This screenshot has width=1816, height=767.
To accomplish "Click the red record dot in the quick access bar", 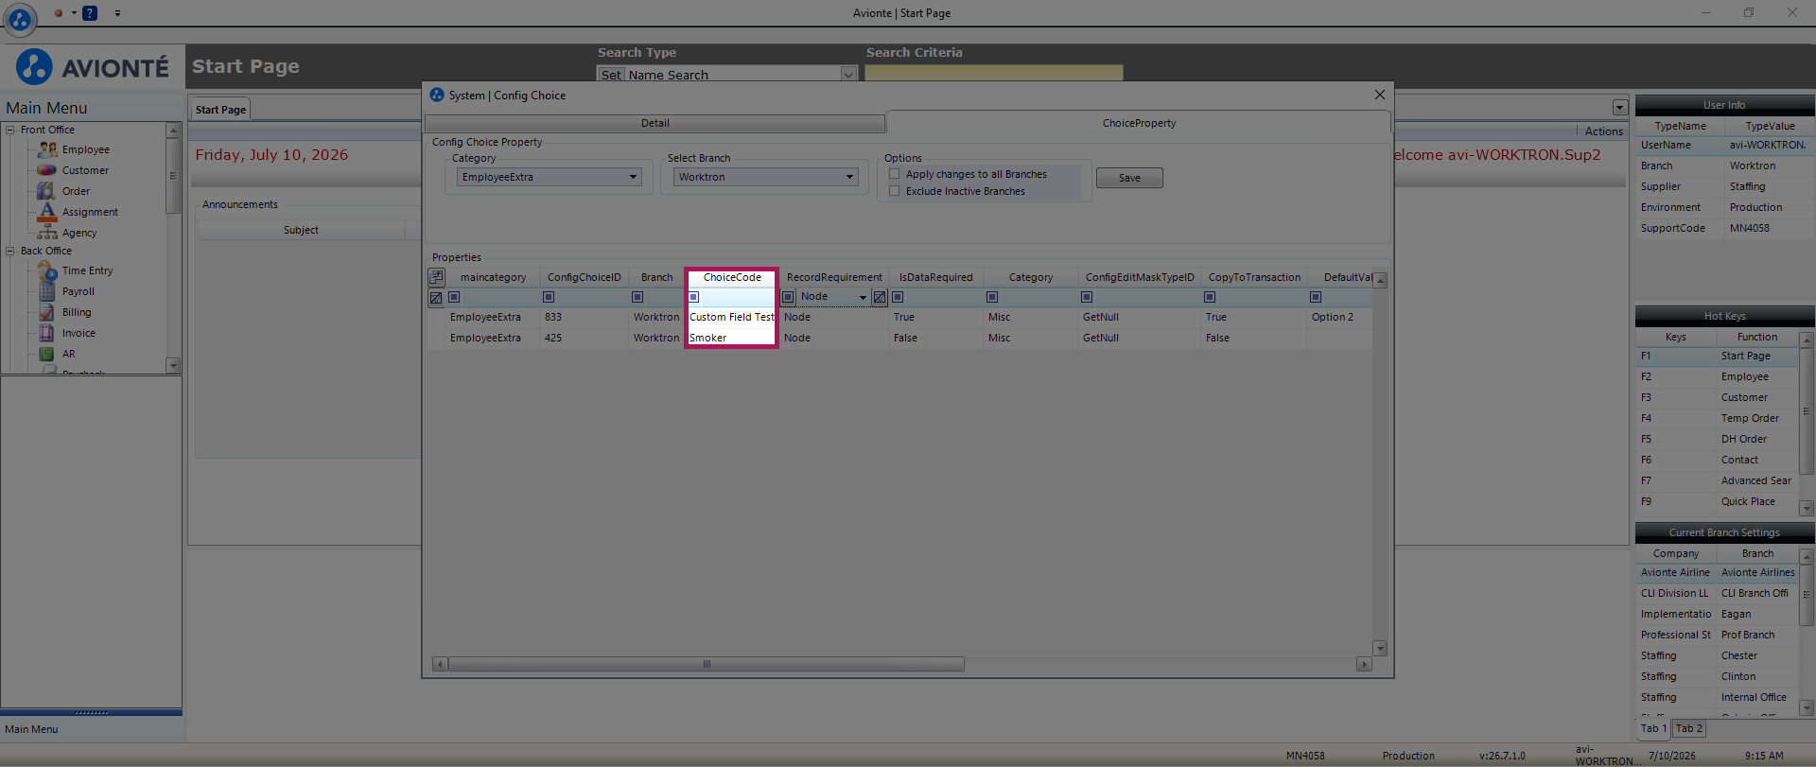I will [x=59, y=13].
